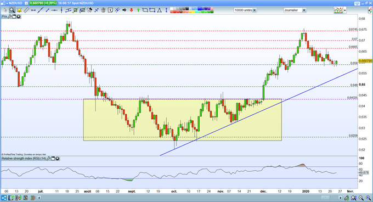The image size is (373, 202).
Task: Insert a black right arrow marker
Action: coord(125,10)
